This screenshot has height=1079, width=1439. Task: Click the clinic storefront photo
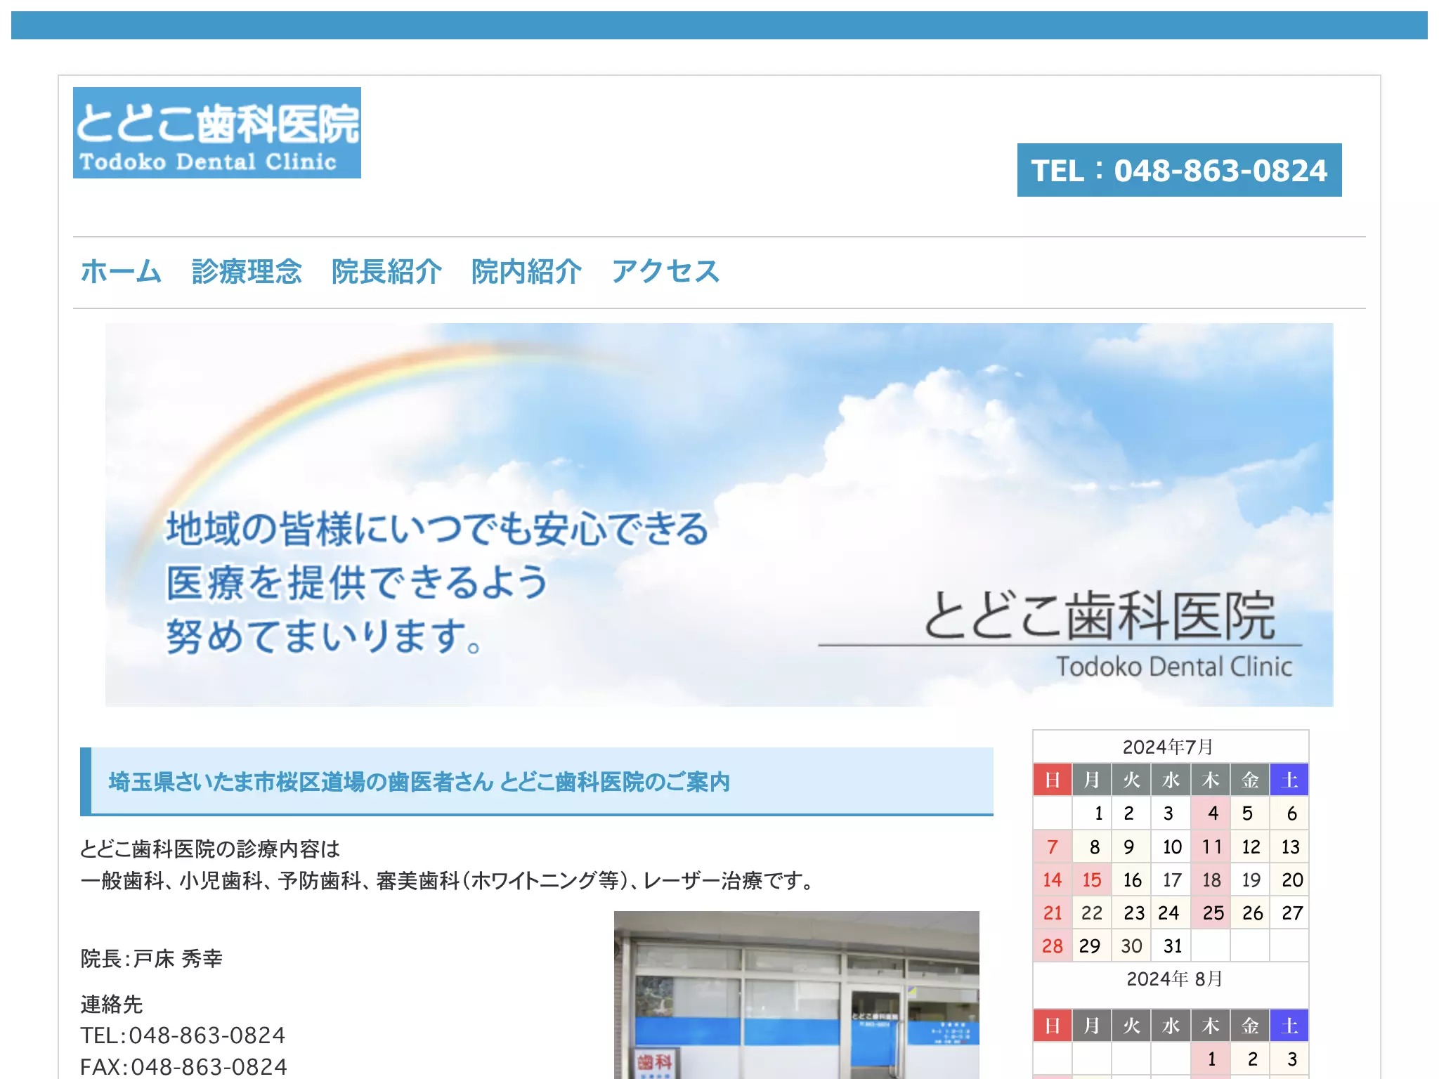[796, 995]
